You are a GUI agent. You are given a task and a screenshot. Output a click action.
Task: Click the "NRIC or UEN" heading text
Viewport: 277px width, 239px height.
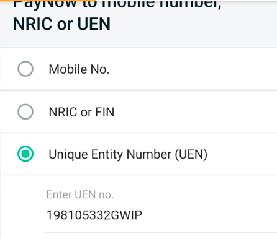[x=61, y=24]
